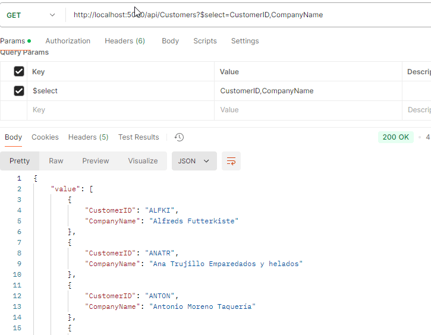The height and width of the screenshot is (335, 431).
Task: Switch response view to Raw
Action: click(56, 161)
